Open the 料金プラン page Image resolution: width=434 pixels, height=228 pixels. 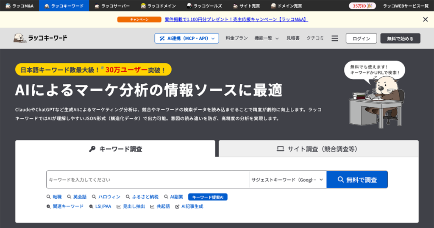(236, 38)
